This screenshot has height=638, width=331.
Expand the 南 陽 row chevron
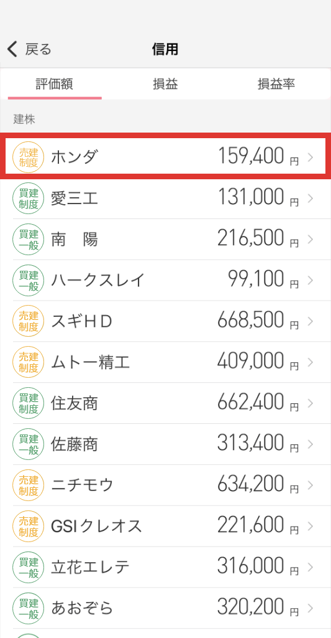click(311, 240)
